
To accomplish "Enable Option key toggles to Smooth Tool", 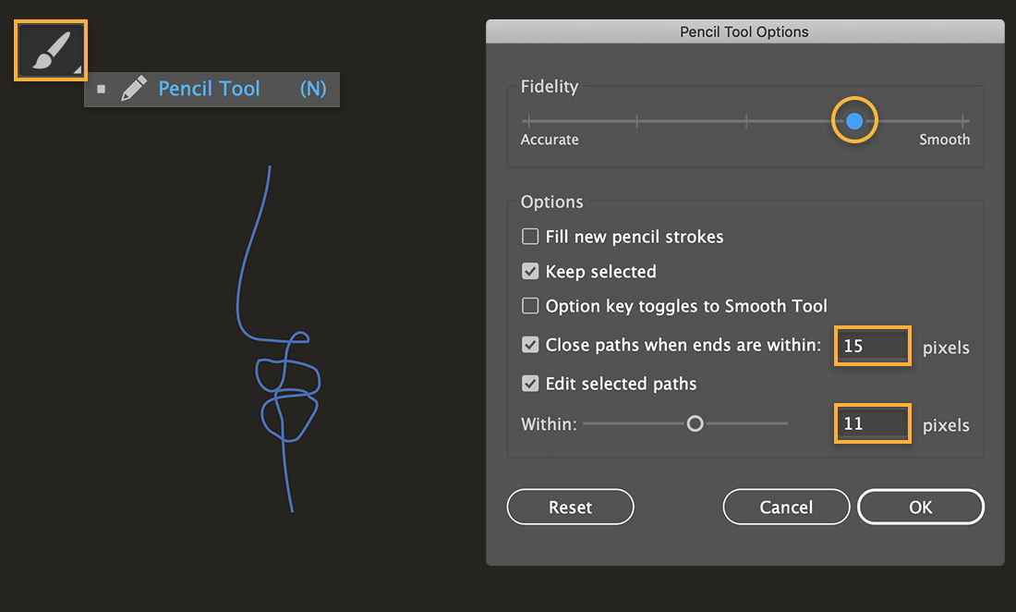I will [x=530, y=305].
